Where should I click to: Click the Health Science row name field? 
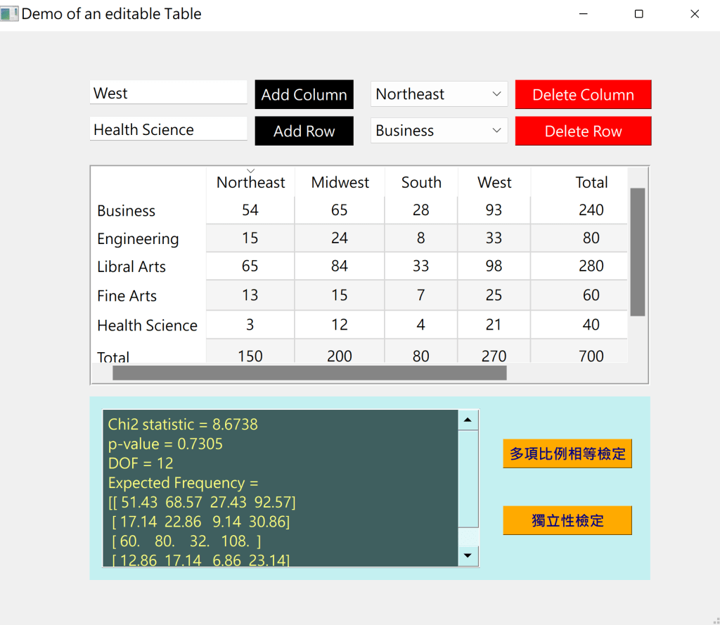coord(169,130)
